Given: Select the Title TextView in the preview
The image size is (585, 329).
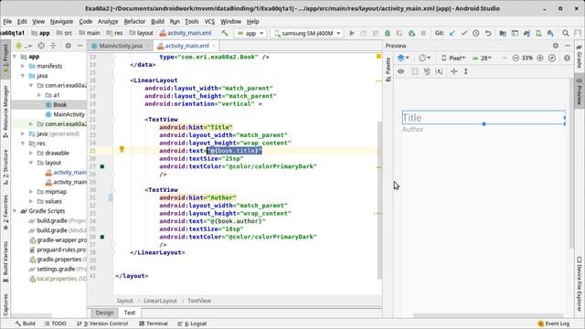Looking at the screenshot, I should tap(484, 118).
